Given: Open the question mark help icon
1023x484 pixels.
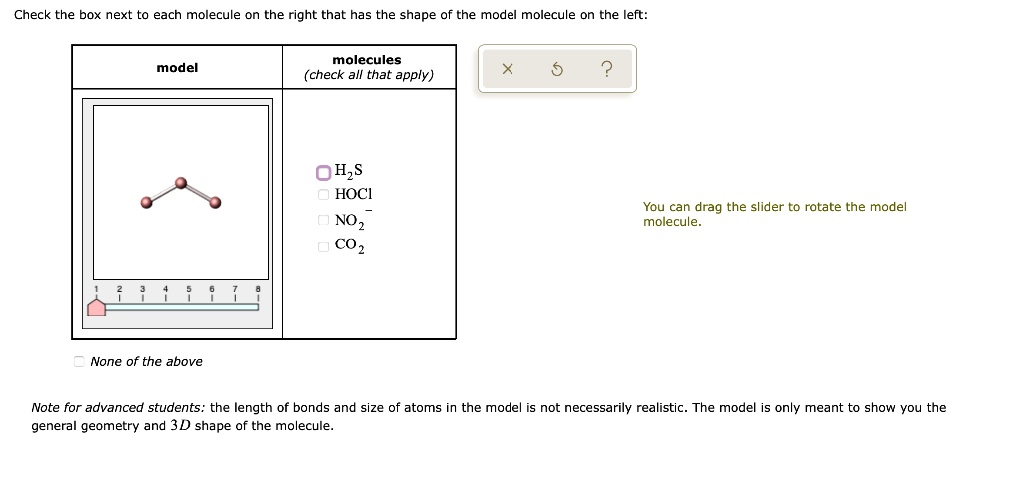Looking at the screenshot, I should tap(606, 69).
